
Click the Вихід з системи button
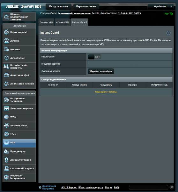[x=58, y=6]
